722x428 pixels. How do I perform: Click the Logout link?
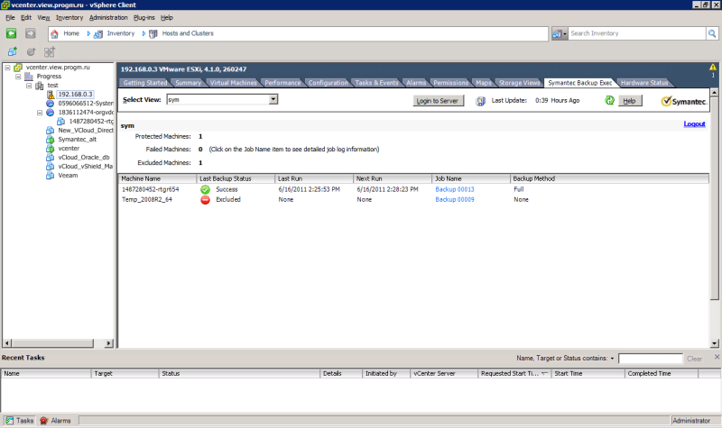[694, 124]
